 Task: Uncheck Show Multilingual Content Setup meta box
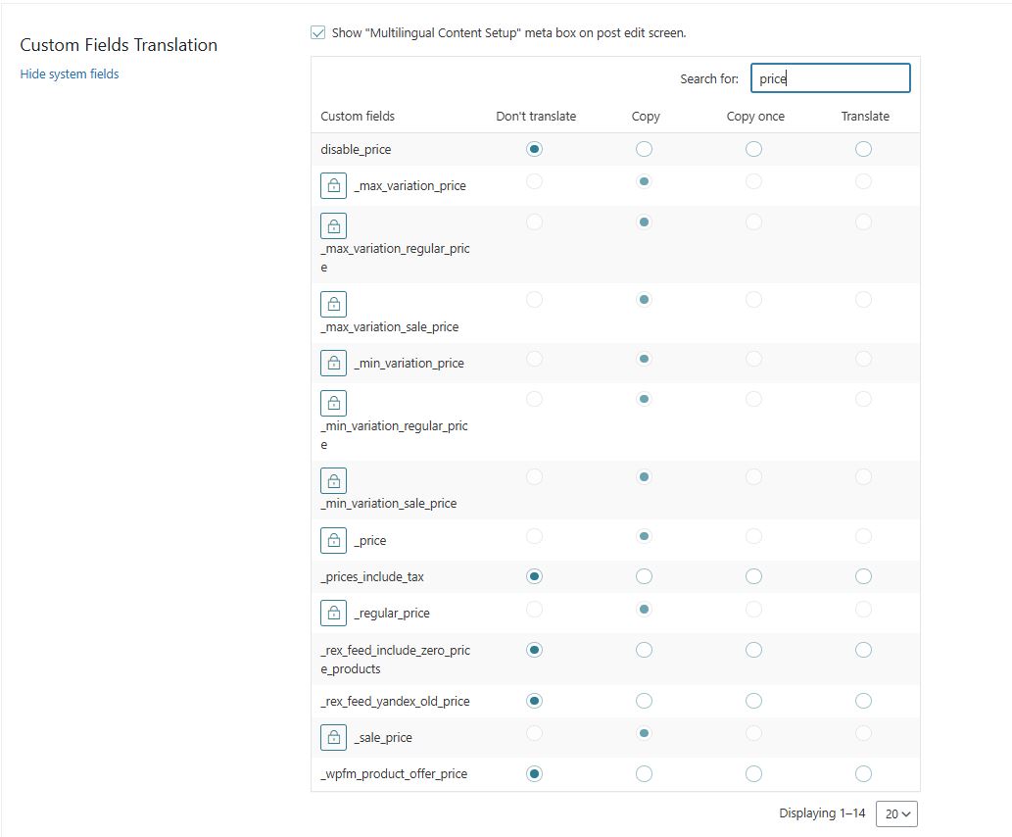317,32
